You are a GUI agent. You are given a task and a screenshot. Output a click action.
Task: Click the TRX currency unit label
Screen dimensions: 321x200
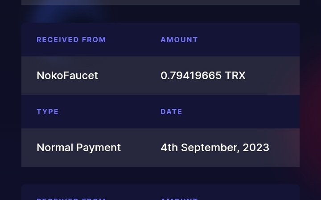coord(235,76)
